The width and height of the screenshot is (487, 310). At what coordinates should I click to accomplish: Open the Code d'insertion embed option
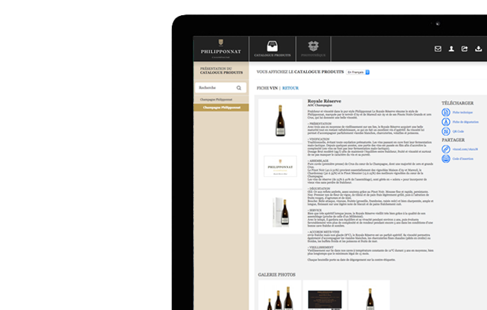pos(446,159)
